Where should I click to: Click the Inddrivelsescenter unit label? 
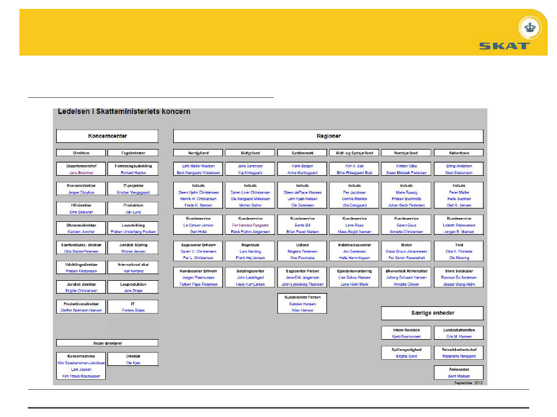pos(354,245)
